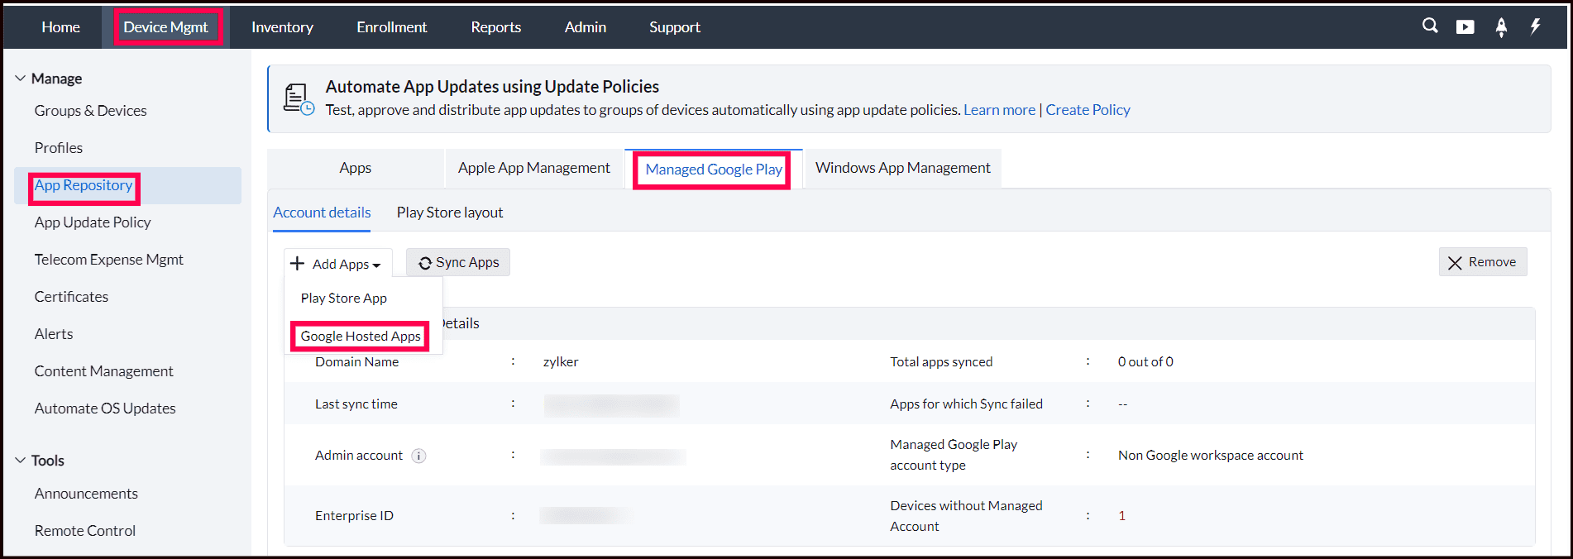Go to App Update Policy in sidebar

click(x=93, y=222)
